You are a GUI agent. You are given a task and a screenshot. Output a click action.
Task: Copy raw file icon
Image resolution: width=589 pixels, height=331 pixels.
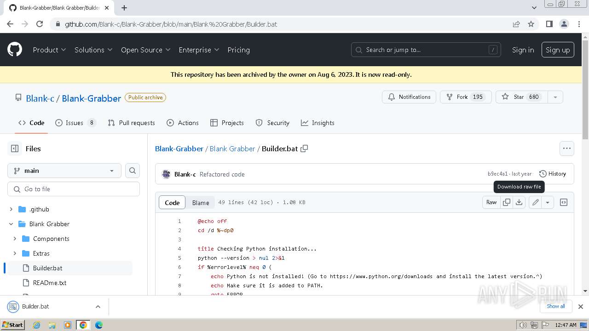(507, 202)
